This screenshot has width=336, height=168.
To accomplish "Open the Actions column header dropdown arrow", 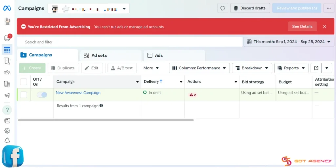I will coord(236,82).
